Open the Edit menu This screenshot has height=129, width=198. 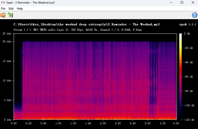(x=11, y=9)
